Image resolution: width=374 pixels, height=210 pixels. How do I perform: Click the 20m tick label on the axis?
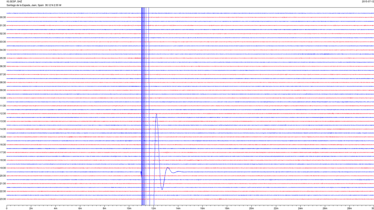click(x=251, y=208)
